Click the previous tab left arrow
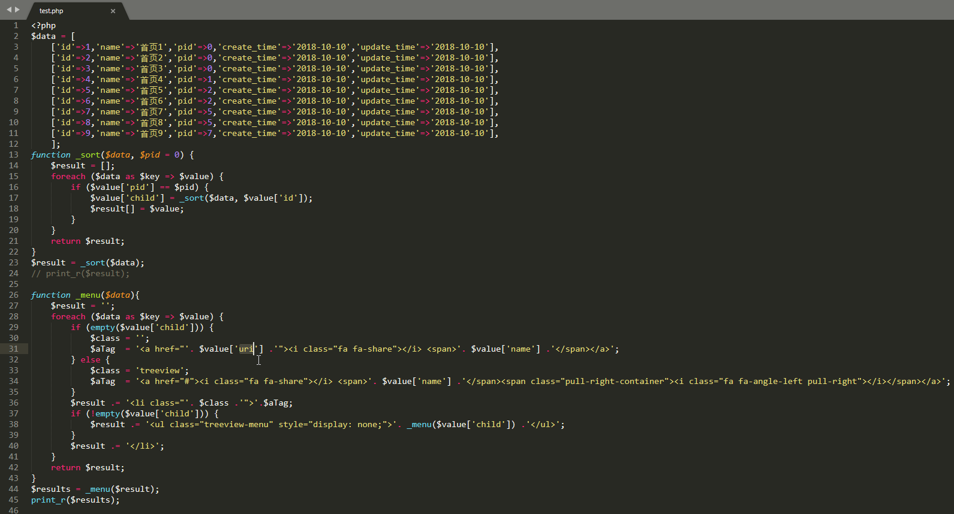954x514 pixels. tap(8, 10)
